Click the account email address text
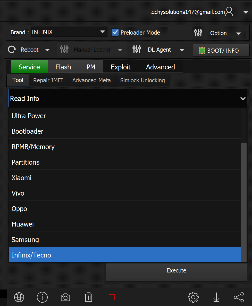 tap(188, 12)
